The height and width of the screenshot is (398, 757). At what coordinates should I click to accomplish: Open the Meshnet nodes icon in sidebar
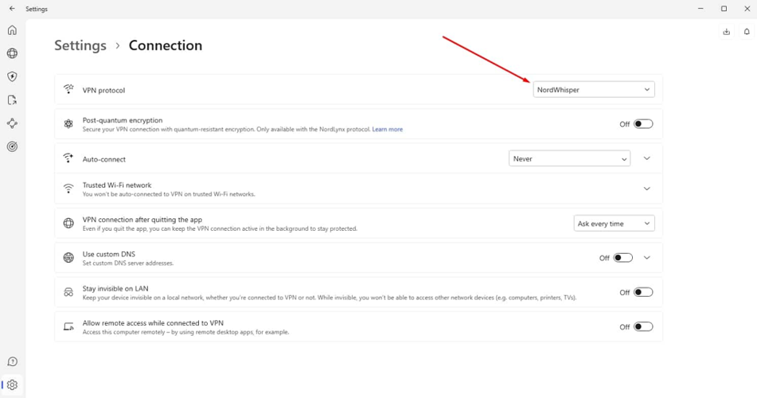(12, 123)
